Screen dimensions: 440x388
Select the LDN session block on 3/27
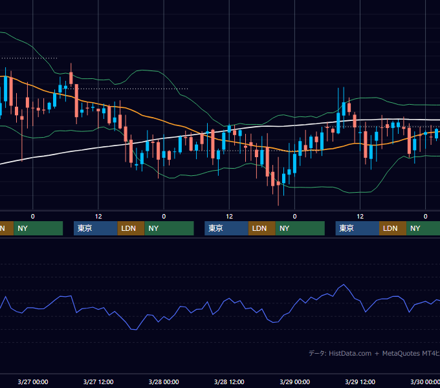coord(131,228)
